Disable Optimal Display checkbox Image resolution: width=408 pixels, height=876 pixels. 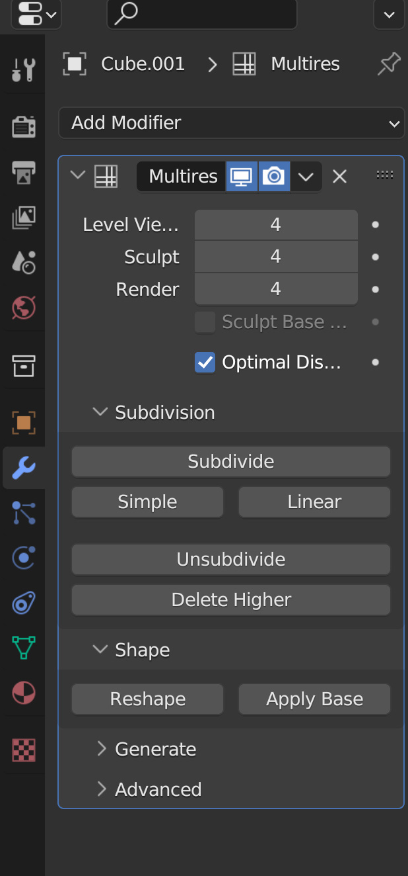click(205, 362)
